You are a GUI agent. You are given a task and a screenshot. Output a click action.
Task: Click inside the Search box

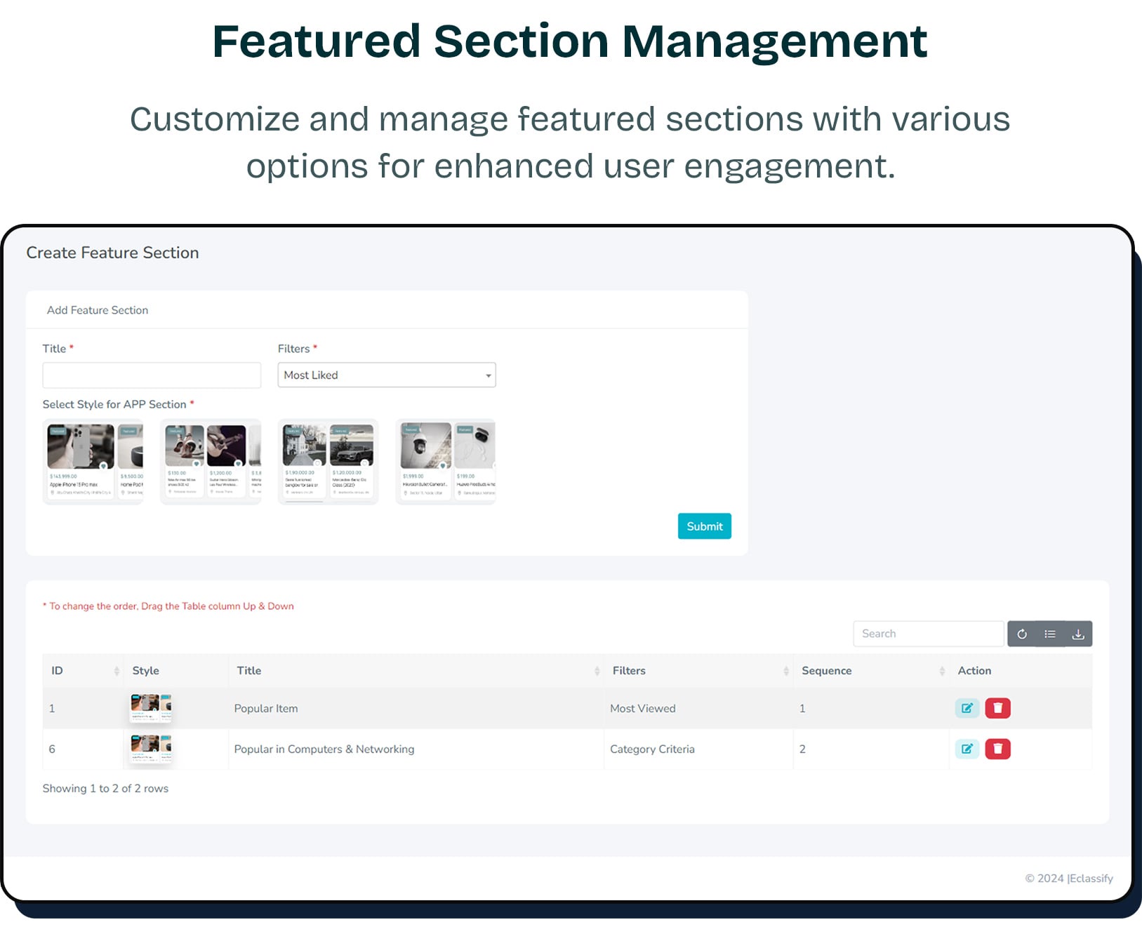pos(928,633)
